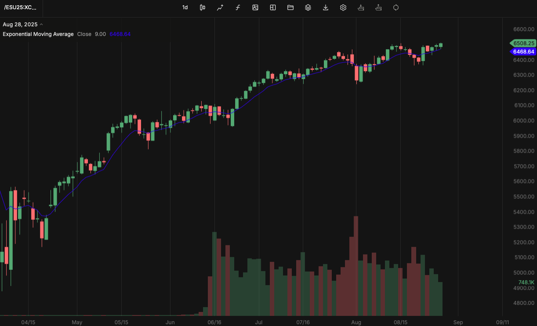Select the candlestick chart type icon

click(202, 7)
